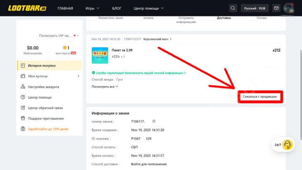Open the search magnifier icon

tap(233, 8)
